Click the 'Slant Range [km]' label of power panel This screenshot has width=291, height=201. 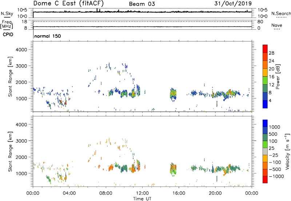pyautogui.click(x=10, y=77)
